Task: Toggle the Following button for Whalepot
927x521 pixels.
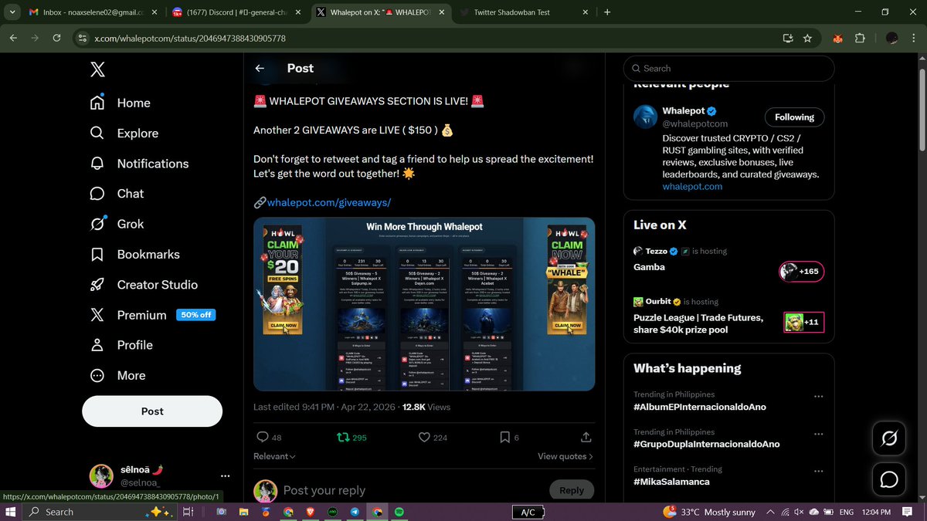Action: point(795,117)
